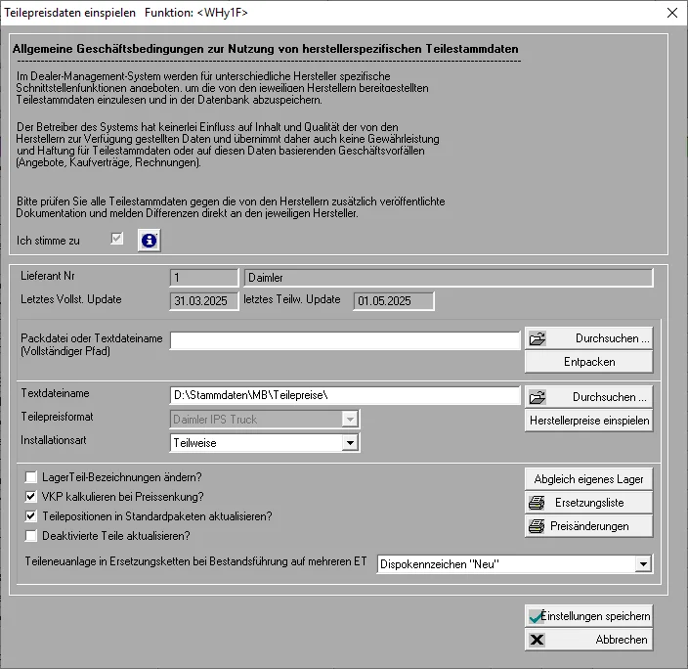Click the blue info icon next to Ich stimme zu
Image resolution: width=688 pixels, height=669 pixels.
click(x=150, y=241)
